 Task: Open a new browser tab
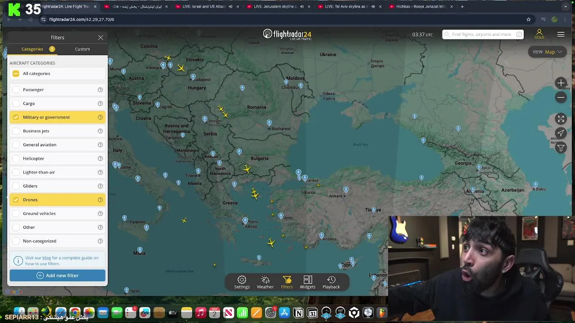[x=462, y=7]
